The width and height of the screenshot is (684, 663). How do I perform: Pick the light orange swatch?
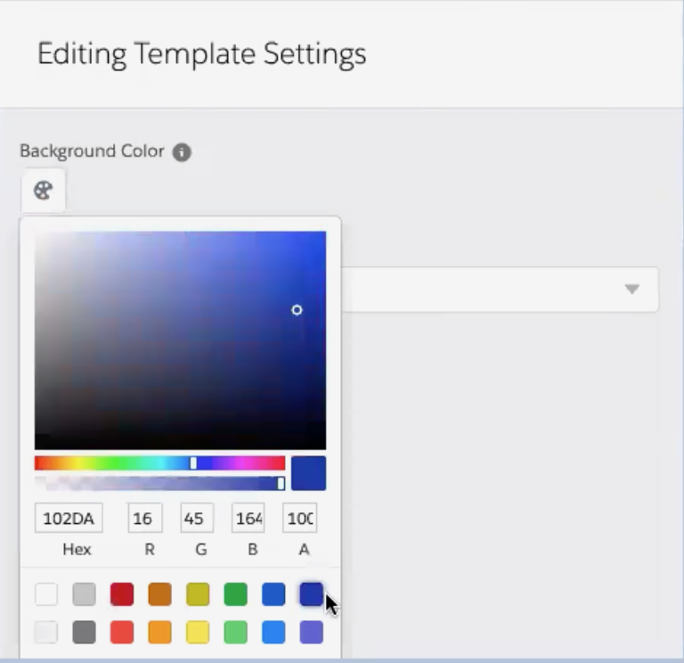[x=159, y=632]
